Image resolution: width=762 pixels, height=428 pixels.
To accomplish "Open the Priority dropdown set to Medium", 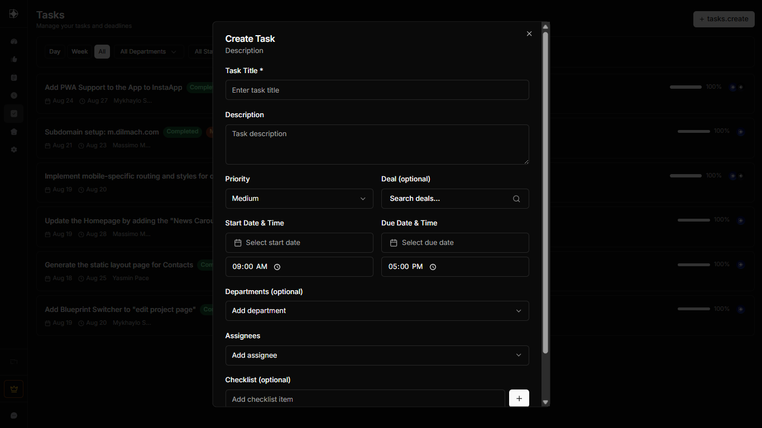I will pos(299,199).
